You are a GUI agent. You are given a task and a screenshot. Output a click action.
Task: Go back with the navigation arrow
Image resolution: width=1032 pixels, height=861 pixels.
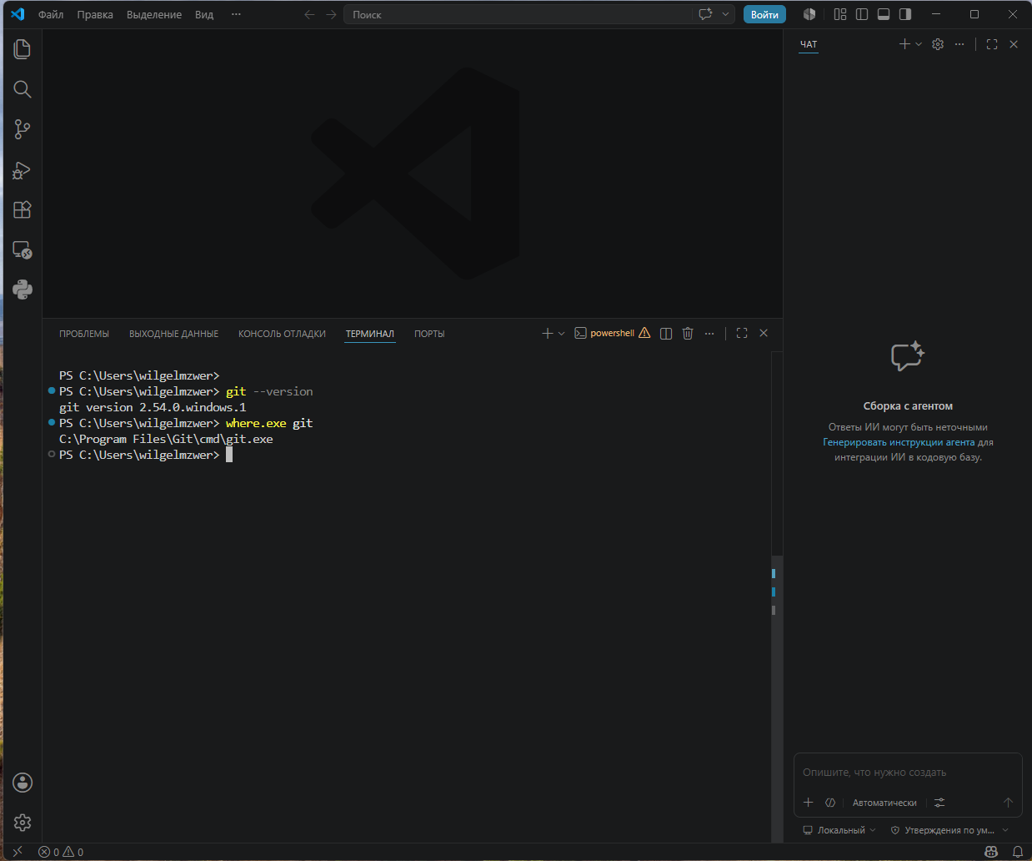coord(310,14)
